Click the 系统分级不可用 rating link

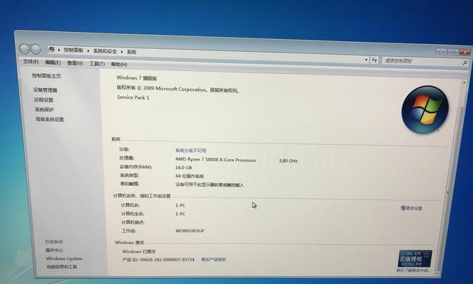(x=191, y=151)
